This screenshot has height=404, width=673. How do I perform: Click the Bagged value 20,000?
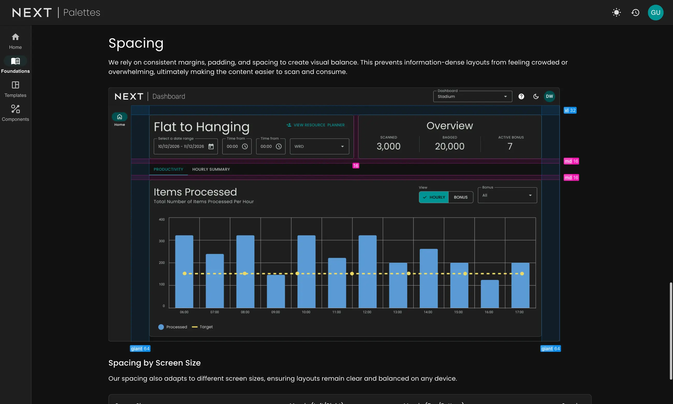[450, 146]
